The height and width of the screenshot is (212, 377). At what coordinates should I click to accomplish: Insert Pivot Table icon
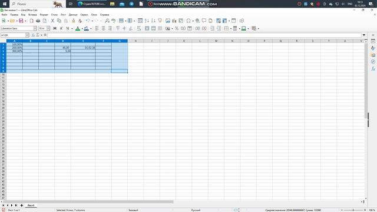click(181, 21)
